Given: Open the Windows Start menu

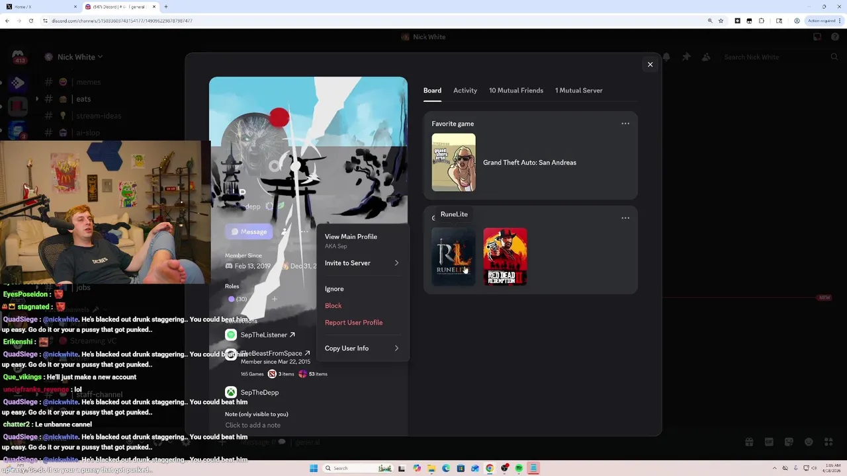Looking at the screenshot, I should pyautogui.click(x=313, y=468).
